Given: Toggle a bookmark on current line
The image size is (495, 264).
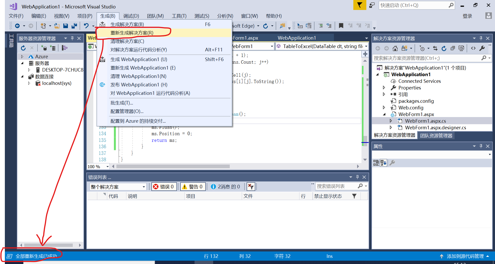Looking at the screenshot, I should point(341,26).
